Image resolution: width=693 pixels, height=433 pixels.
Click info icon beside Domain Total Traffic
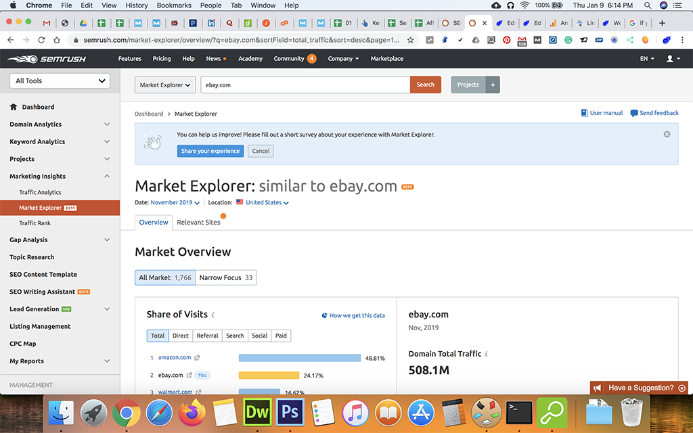click(486, 354)
